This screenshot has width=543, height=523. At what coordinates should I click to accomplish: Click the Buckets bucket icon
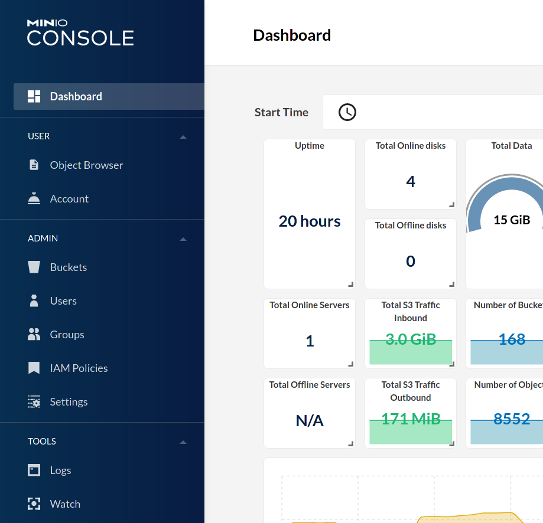coord(34,267)
